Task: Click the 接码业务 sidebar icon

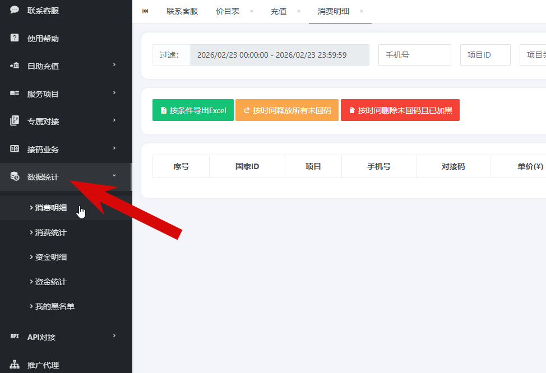Action: tap(14, 149)
